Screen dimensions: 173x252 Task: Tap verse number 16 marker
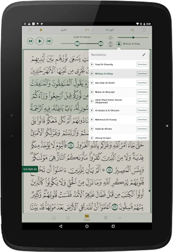click(x=115, y=207)
